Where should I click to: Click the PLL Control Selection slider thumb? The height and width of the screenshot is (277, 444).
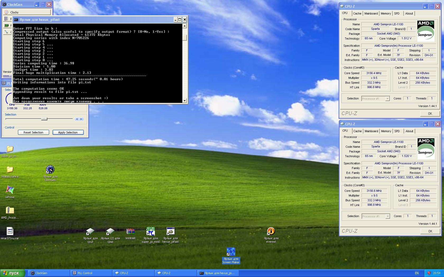pyautogui.click(x=44, y=119)
